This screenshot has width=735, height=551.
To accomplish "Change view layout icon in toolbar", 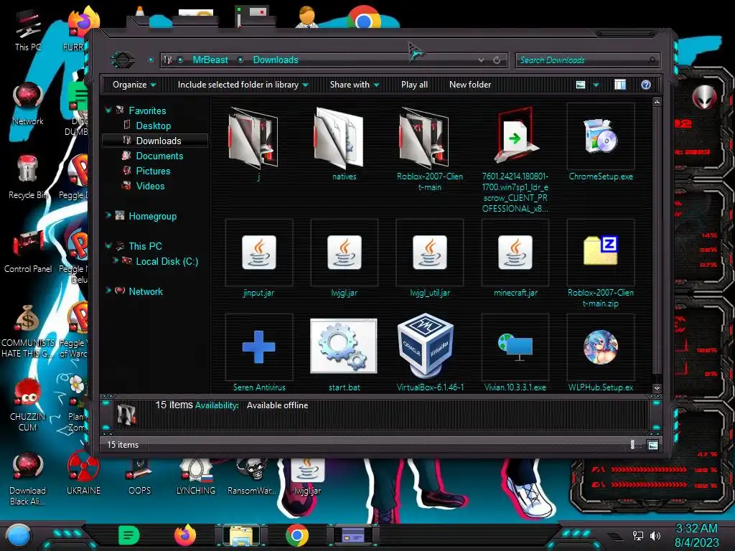I will [581, 85].
